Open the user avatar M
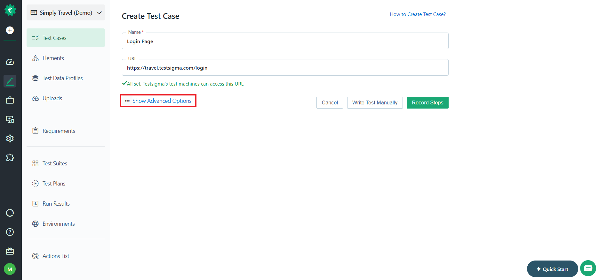Screen dimensions: 607x280 (10, 269)
